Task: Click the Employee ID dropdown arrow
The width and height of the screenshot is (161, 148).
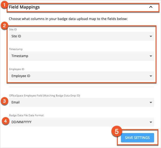Action: tap(151, 76)
